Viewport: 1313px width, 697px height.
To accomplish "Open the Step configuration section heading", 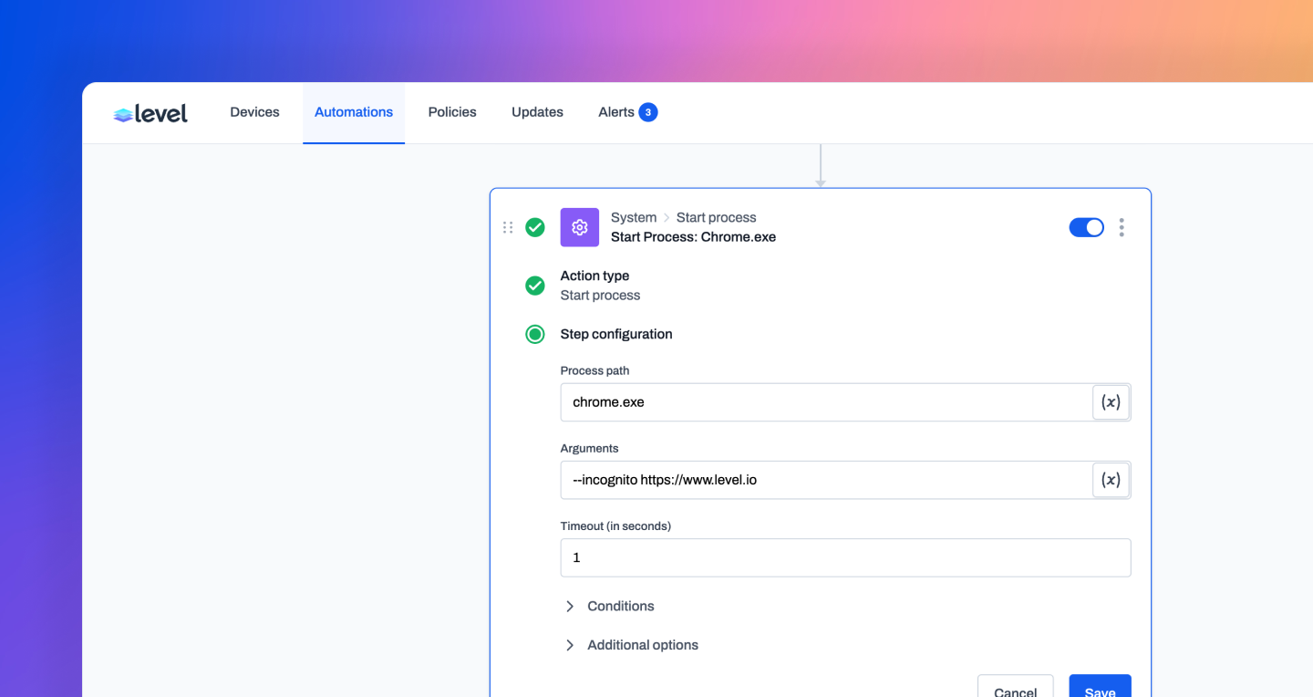I will (x=616, y=334).
